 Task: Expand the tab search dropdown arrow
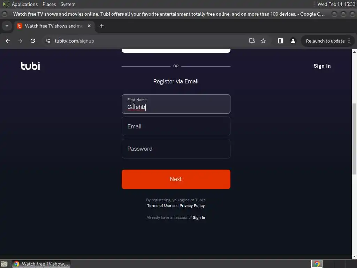click(x=7, y=26)
